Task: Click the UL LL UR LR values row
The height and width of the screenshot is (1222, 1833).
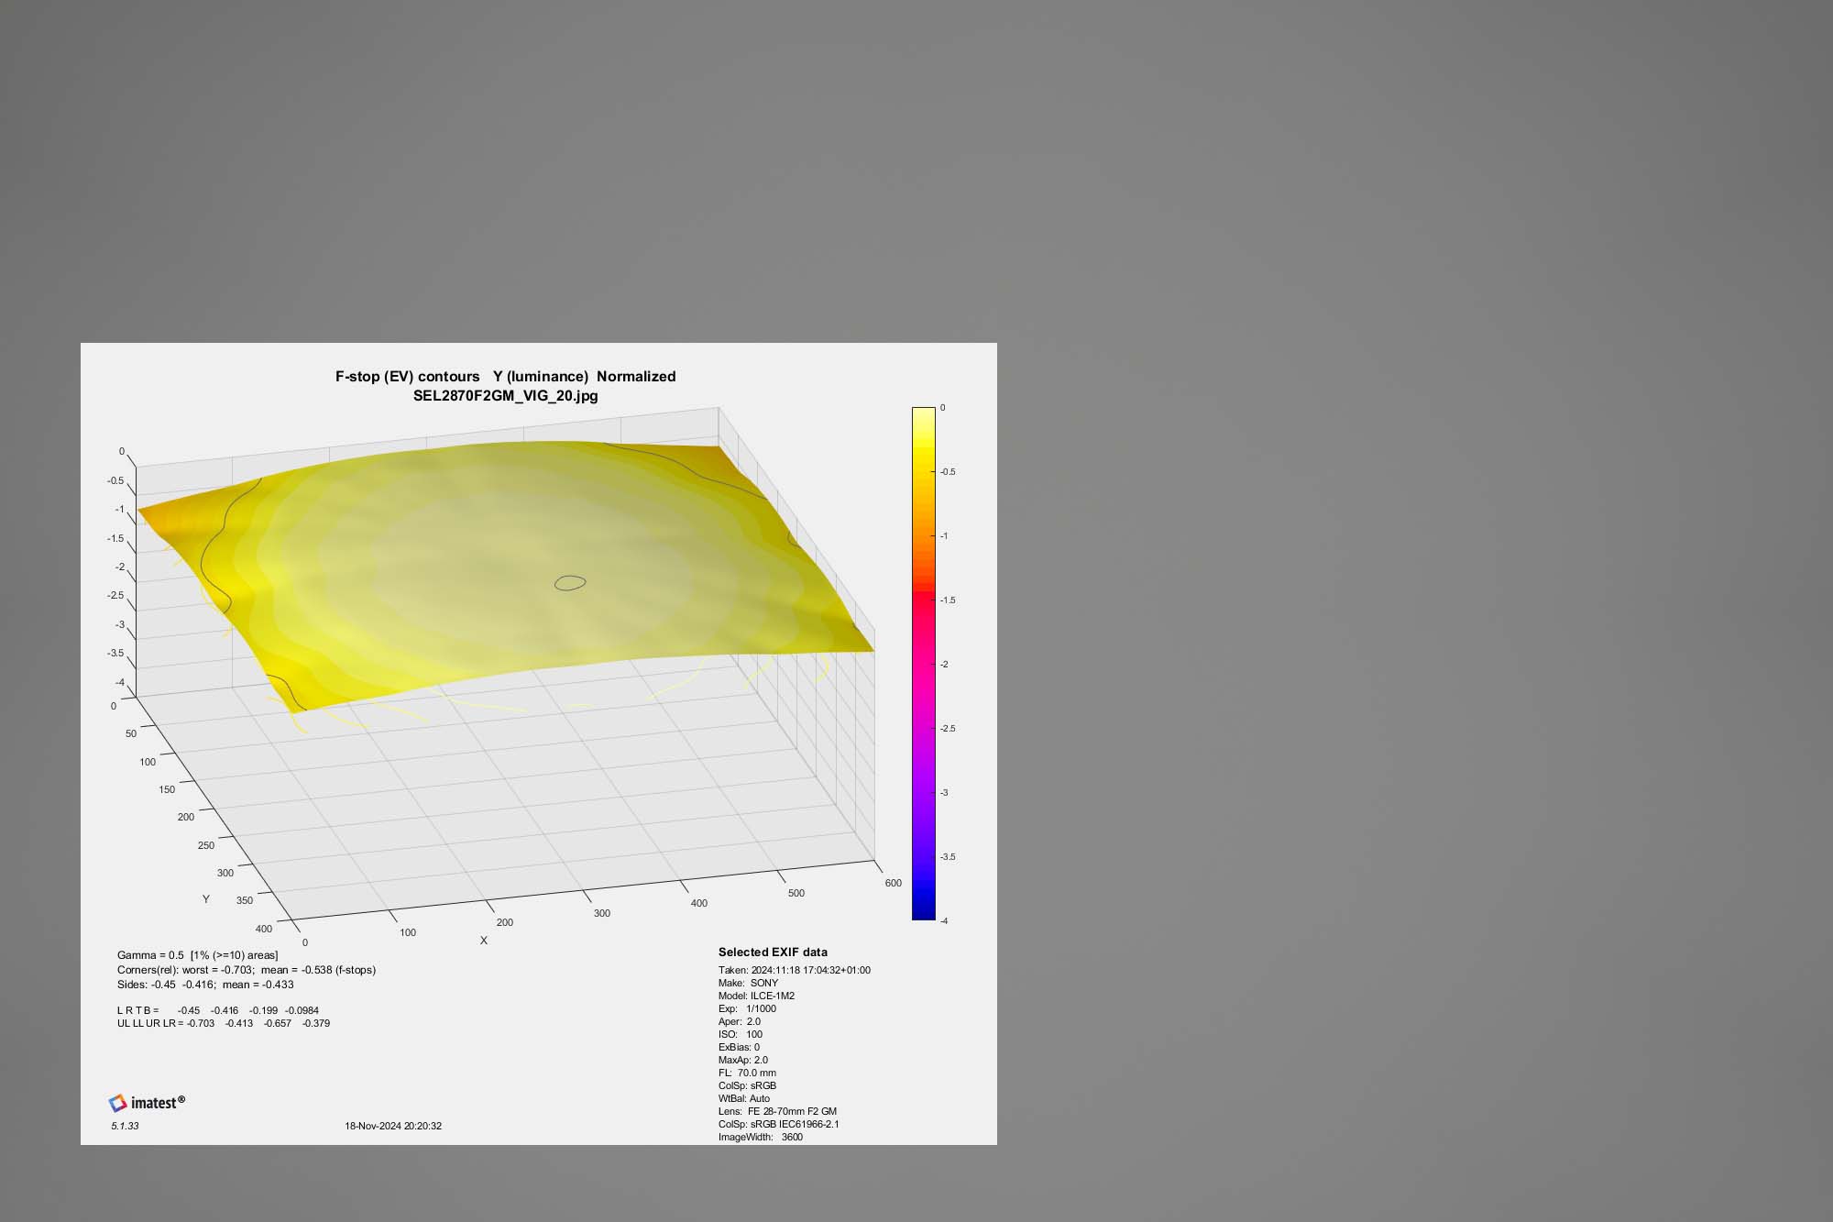Action: (x=223, y=1023)
